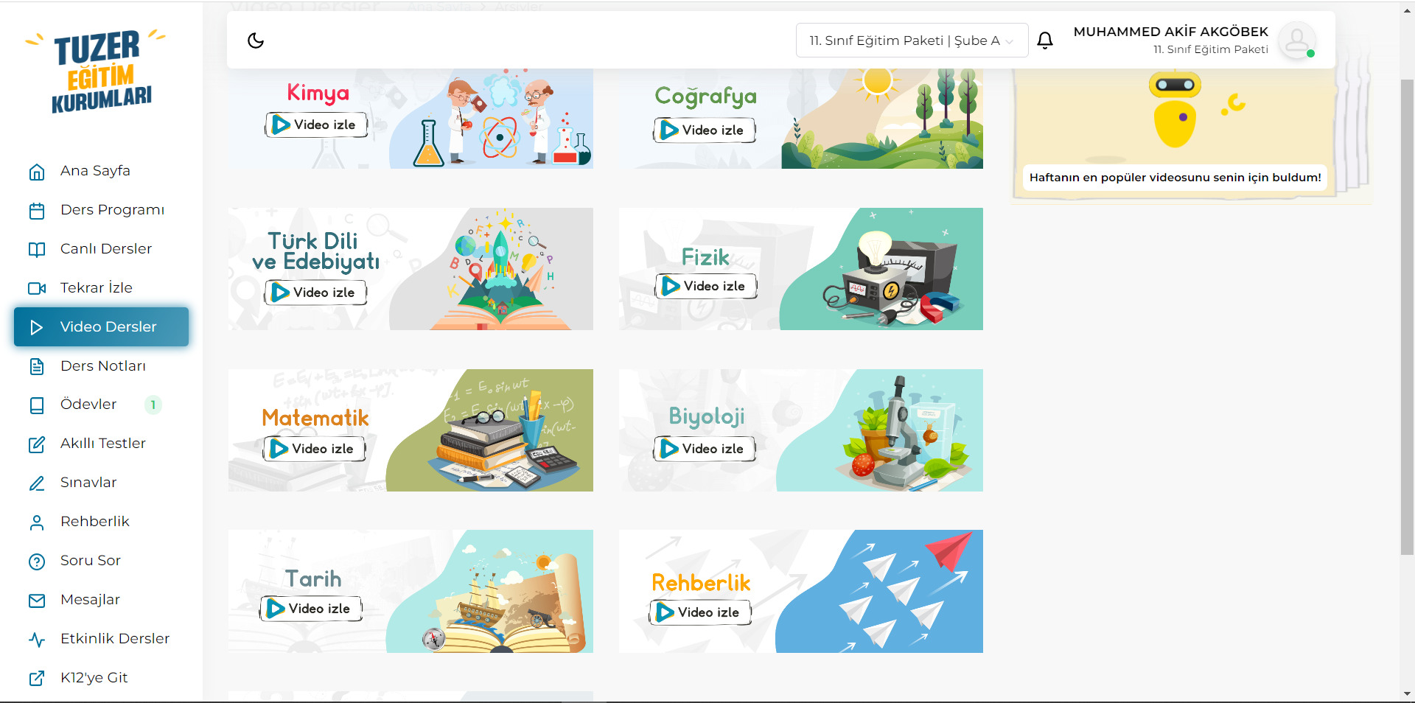Viewport: 1415px width, 703px height.
Task: Click the Ders Programı calendar icon
Action: (x=37, y=211)
